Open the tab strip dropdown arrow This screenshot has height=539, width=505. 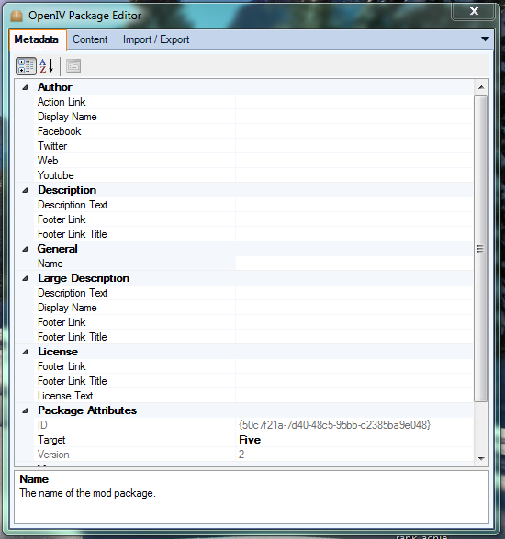point(485,39)
